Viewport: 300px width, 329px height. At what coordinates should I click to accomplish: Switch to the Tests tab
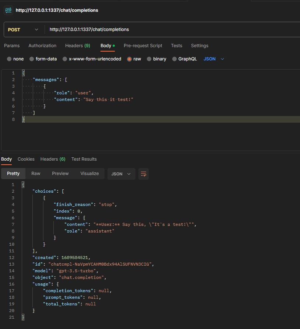coord(176,46)
